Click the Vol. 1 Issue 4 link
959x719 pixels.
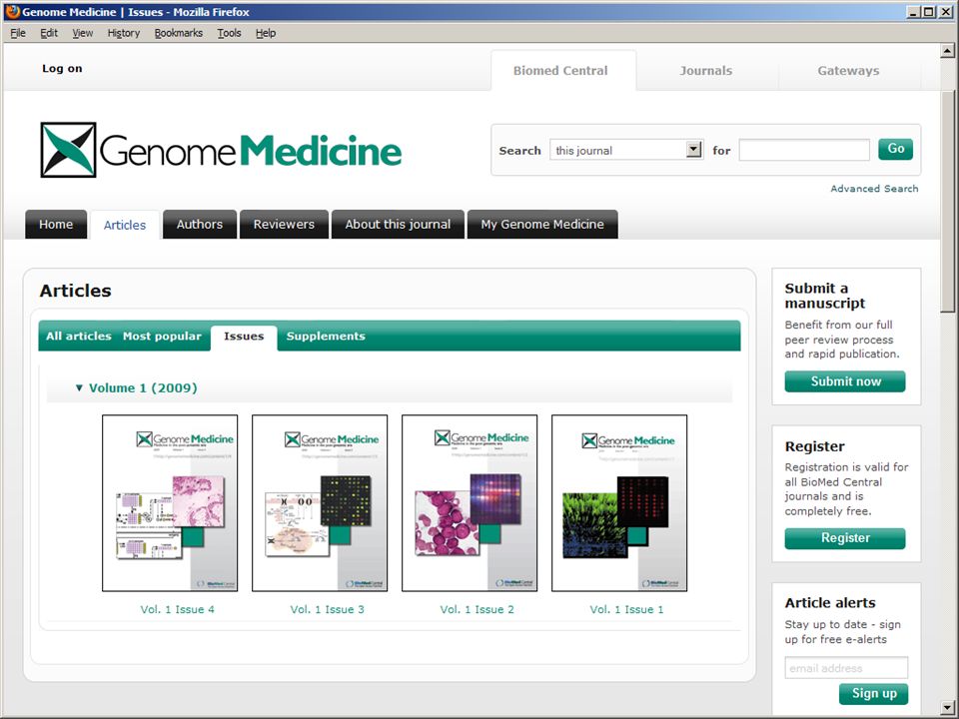click(178, 609)
